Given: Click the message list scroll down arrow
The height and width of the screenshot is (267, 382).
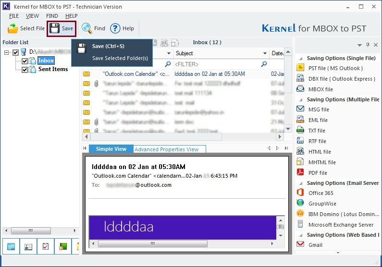Looking at the screenshot, I should tap(288, 129).
